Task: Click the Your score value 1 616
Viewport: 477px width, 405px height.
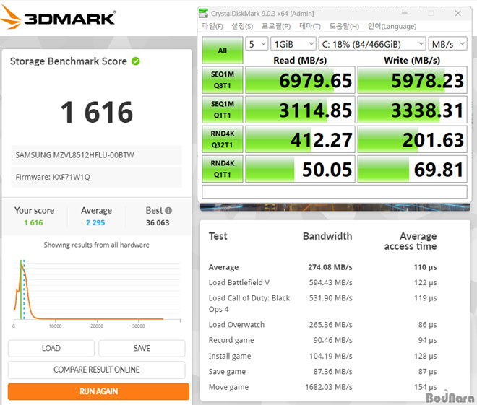Action: [x=33, y=222]
